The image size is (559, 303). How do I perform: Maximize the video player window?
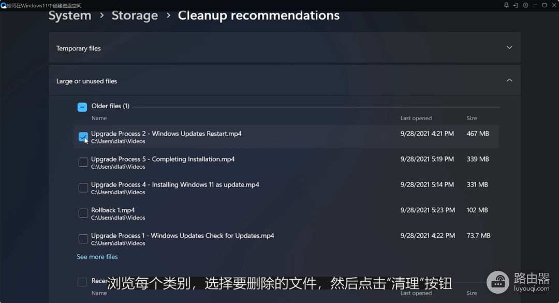(545, 5)
